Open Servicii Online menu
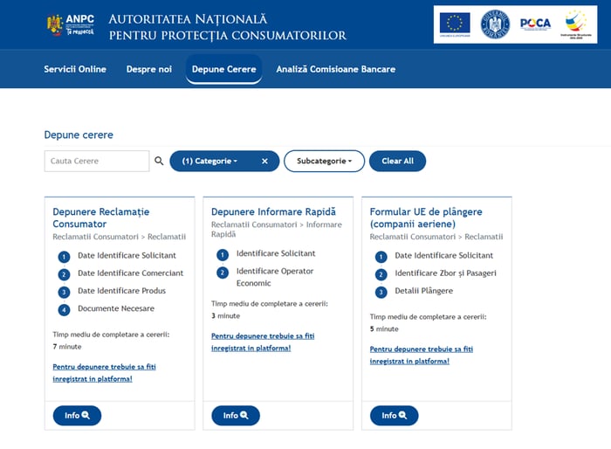This screenshot has width=611, height=449. 75,69
